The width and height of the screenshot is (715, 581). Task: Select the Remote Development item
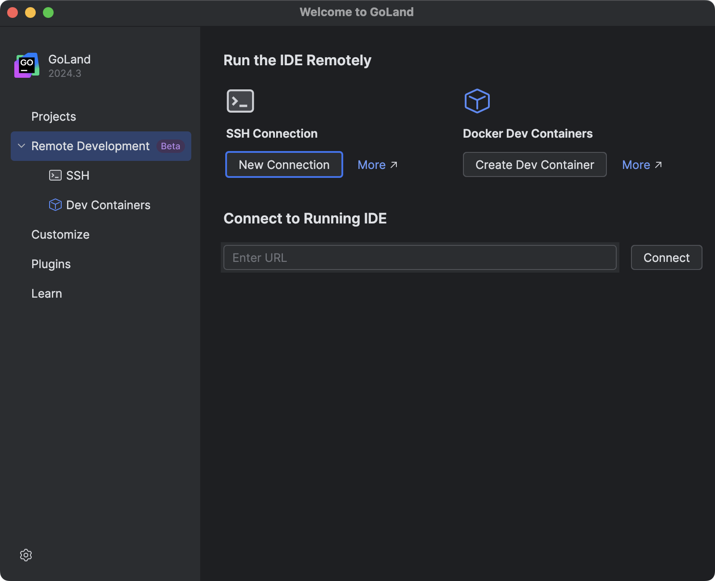tap(90, 146)
